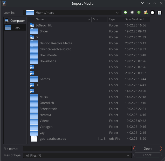Create a new folder icon
The height and width of the screenshot is (161, 165).
pos(146,12)
